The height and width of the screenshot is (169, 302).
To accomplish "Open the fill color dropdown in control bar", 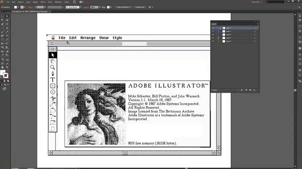I will [18, 7].
